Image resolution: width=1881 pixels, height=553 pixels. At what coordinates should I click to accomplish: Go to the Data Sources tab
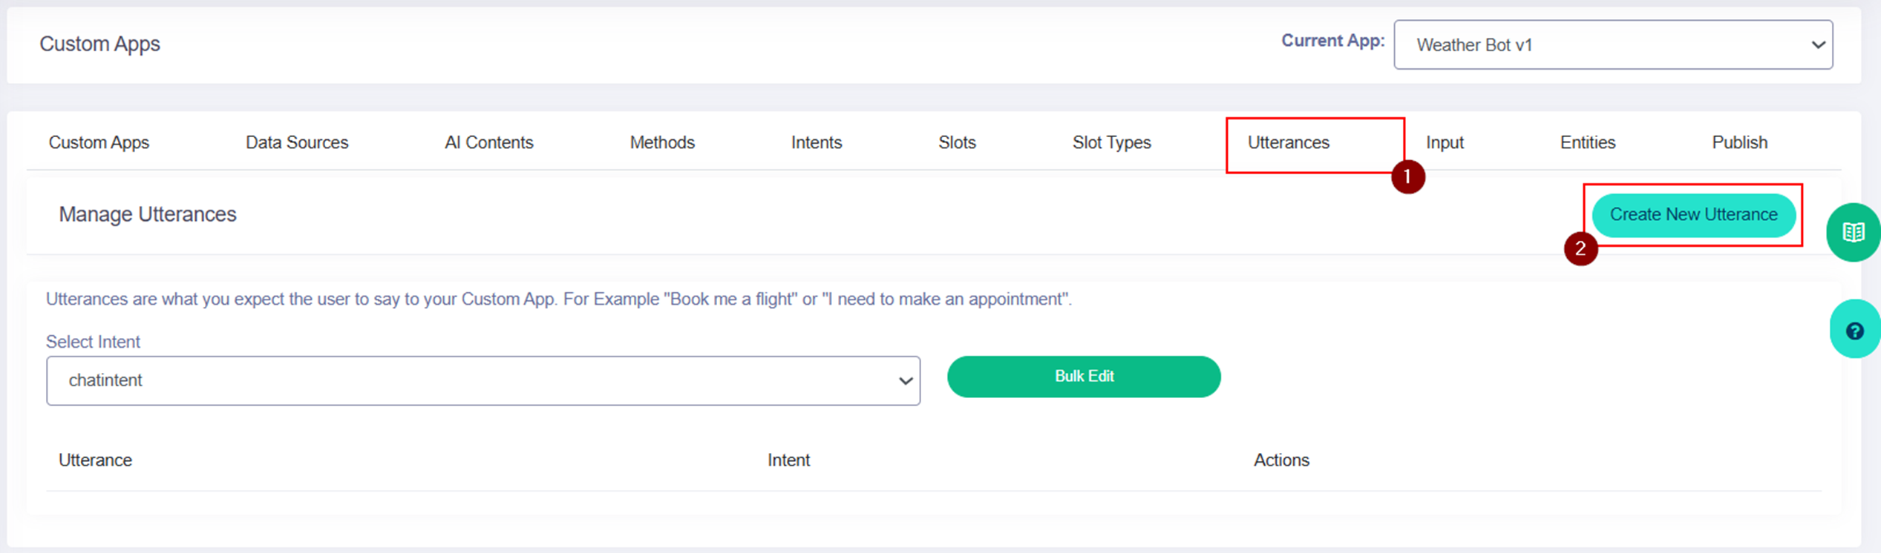point(297,142)
